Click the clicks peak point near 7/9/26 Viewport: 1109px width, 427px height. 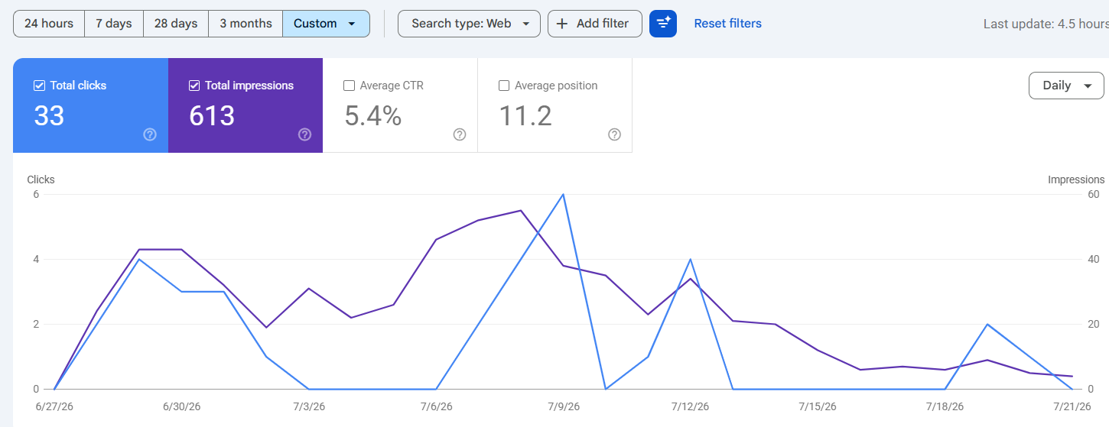click(564, 194)
